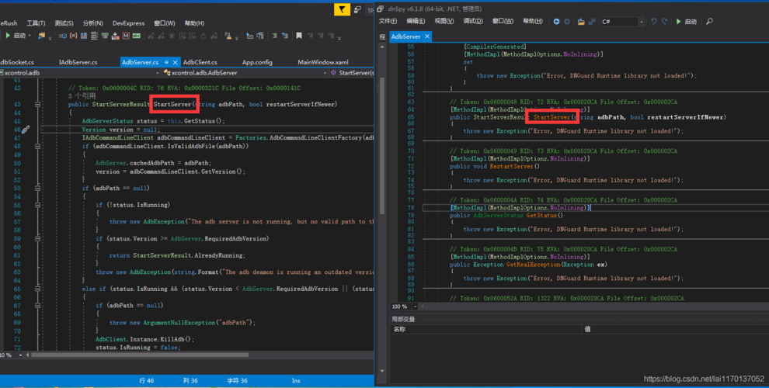Click the yellow feedback flag icon in Visual Studio

pos(343,9)
